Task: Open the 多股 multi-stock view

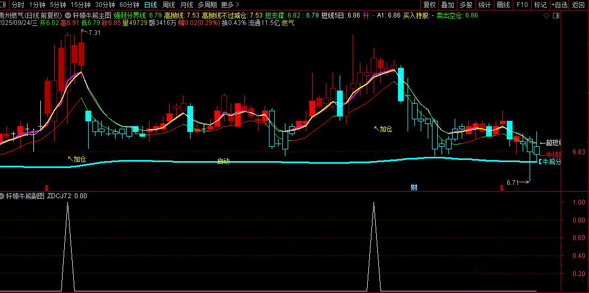Action: (466, 5)
